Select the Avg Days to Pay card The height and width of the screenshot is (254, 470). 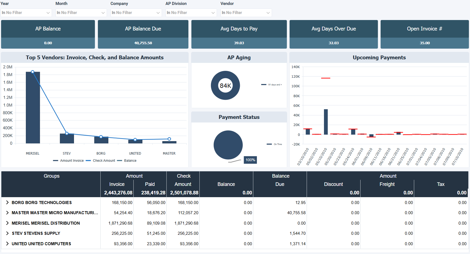tap(239, 34)
